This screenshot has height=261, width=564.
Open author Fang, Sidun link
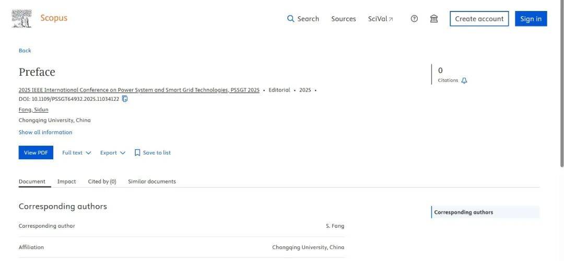click(33, 110)
